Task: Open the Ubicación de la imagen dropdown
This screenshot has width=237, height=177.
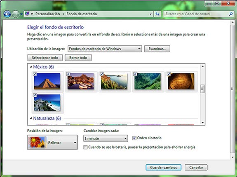Action: [x=105, y=49]
